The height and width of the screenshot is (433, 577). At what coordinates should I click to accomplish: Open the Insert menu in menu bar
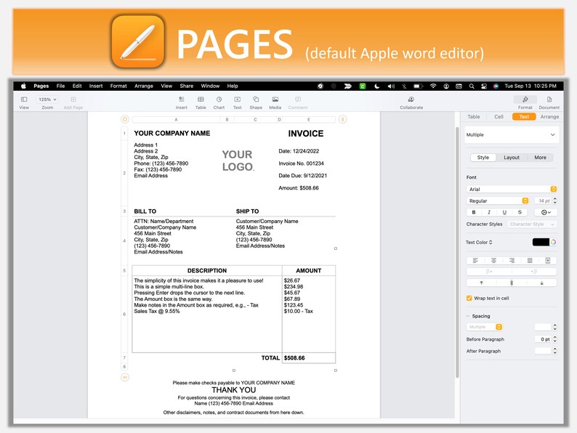[96, 86]
